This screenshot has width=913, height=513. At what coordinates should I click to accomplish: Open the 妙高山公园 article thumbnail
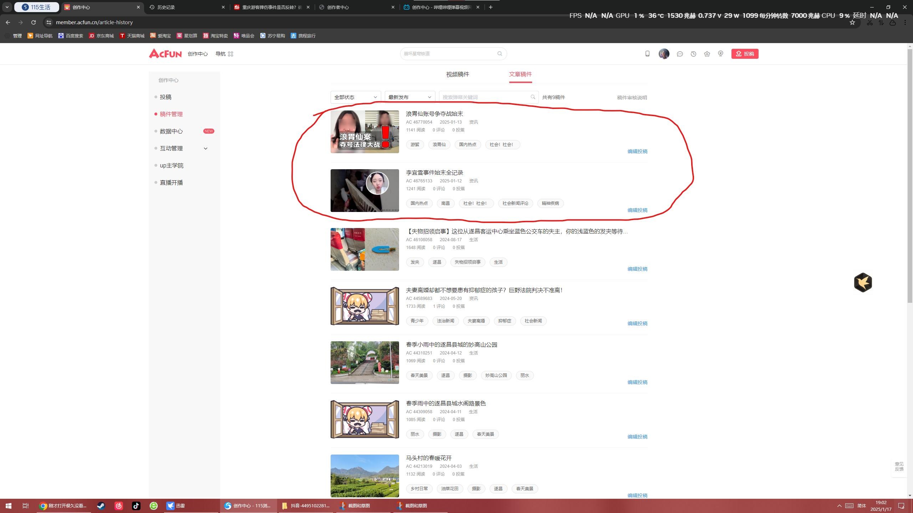coord(364,362)
